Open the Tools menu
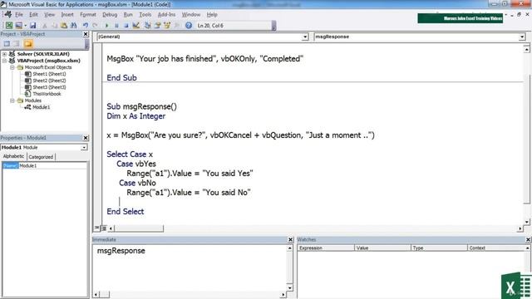 pyautogui.click(x=145, y=15)
